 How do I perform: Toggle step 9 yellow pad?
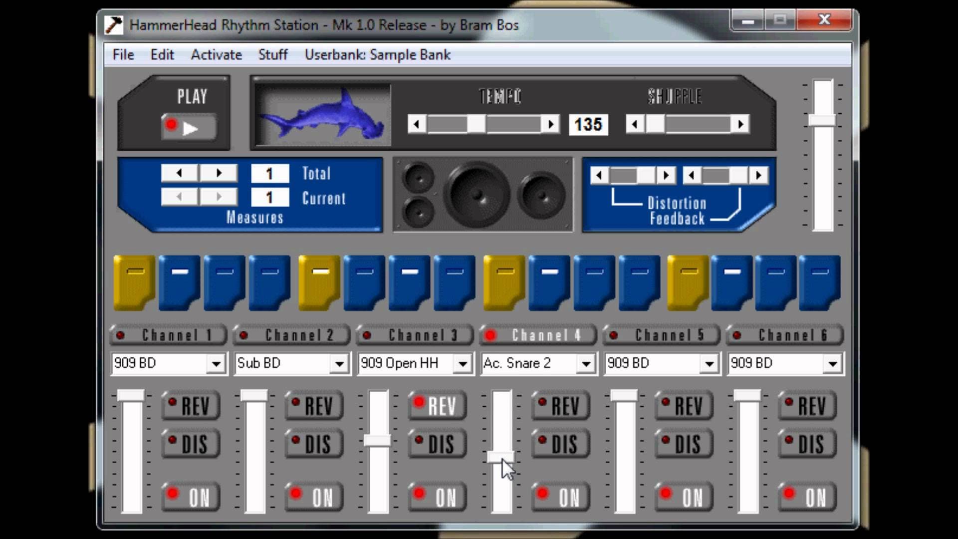[504, 282]
